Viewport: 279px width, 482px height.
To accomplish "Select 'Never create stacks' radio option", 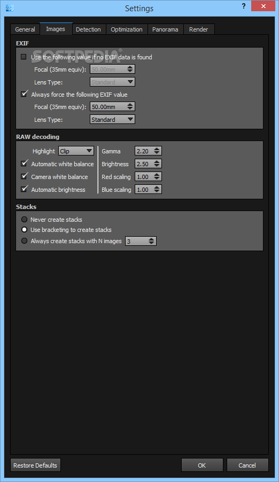I will [x=24, y=220].
